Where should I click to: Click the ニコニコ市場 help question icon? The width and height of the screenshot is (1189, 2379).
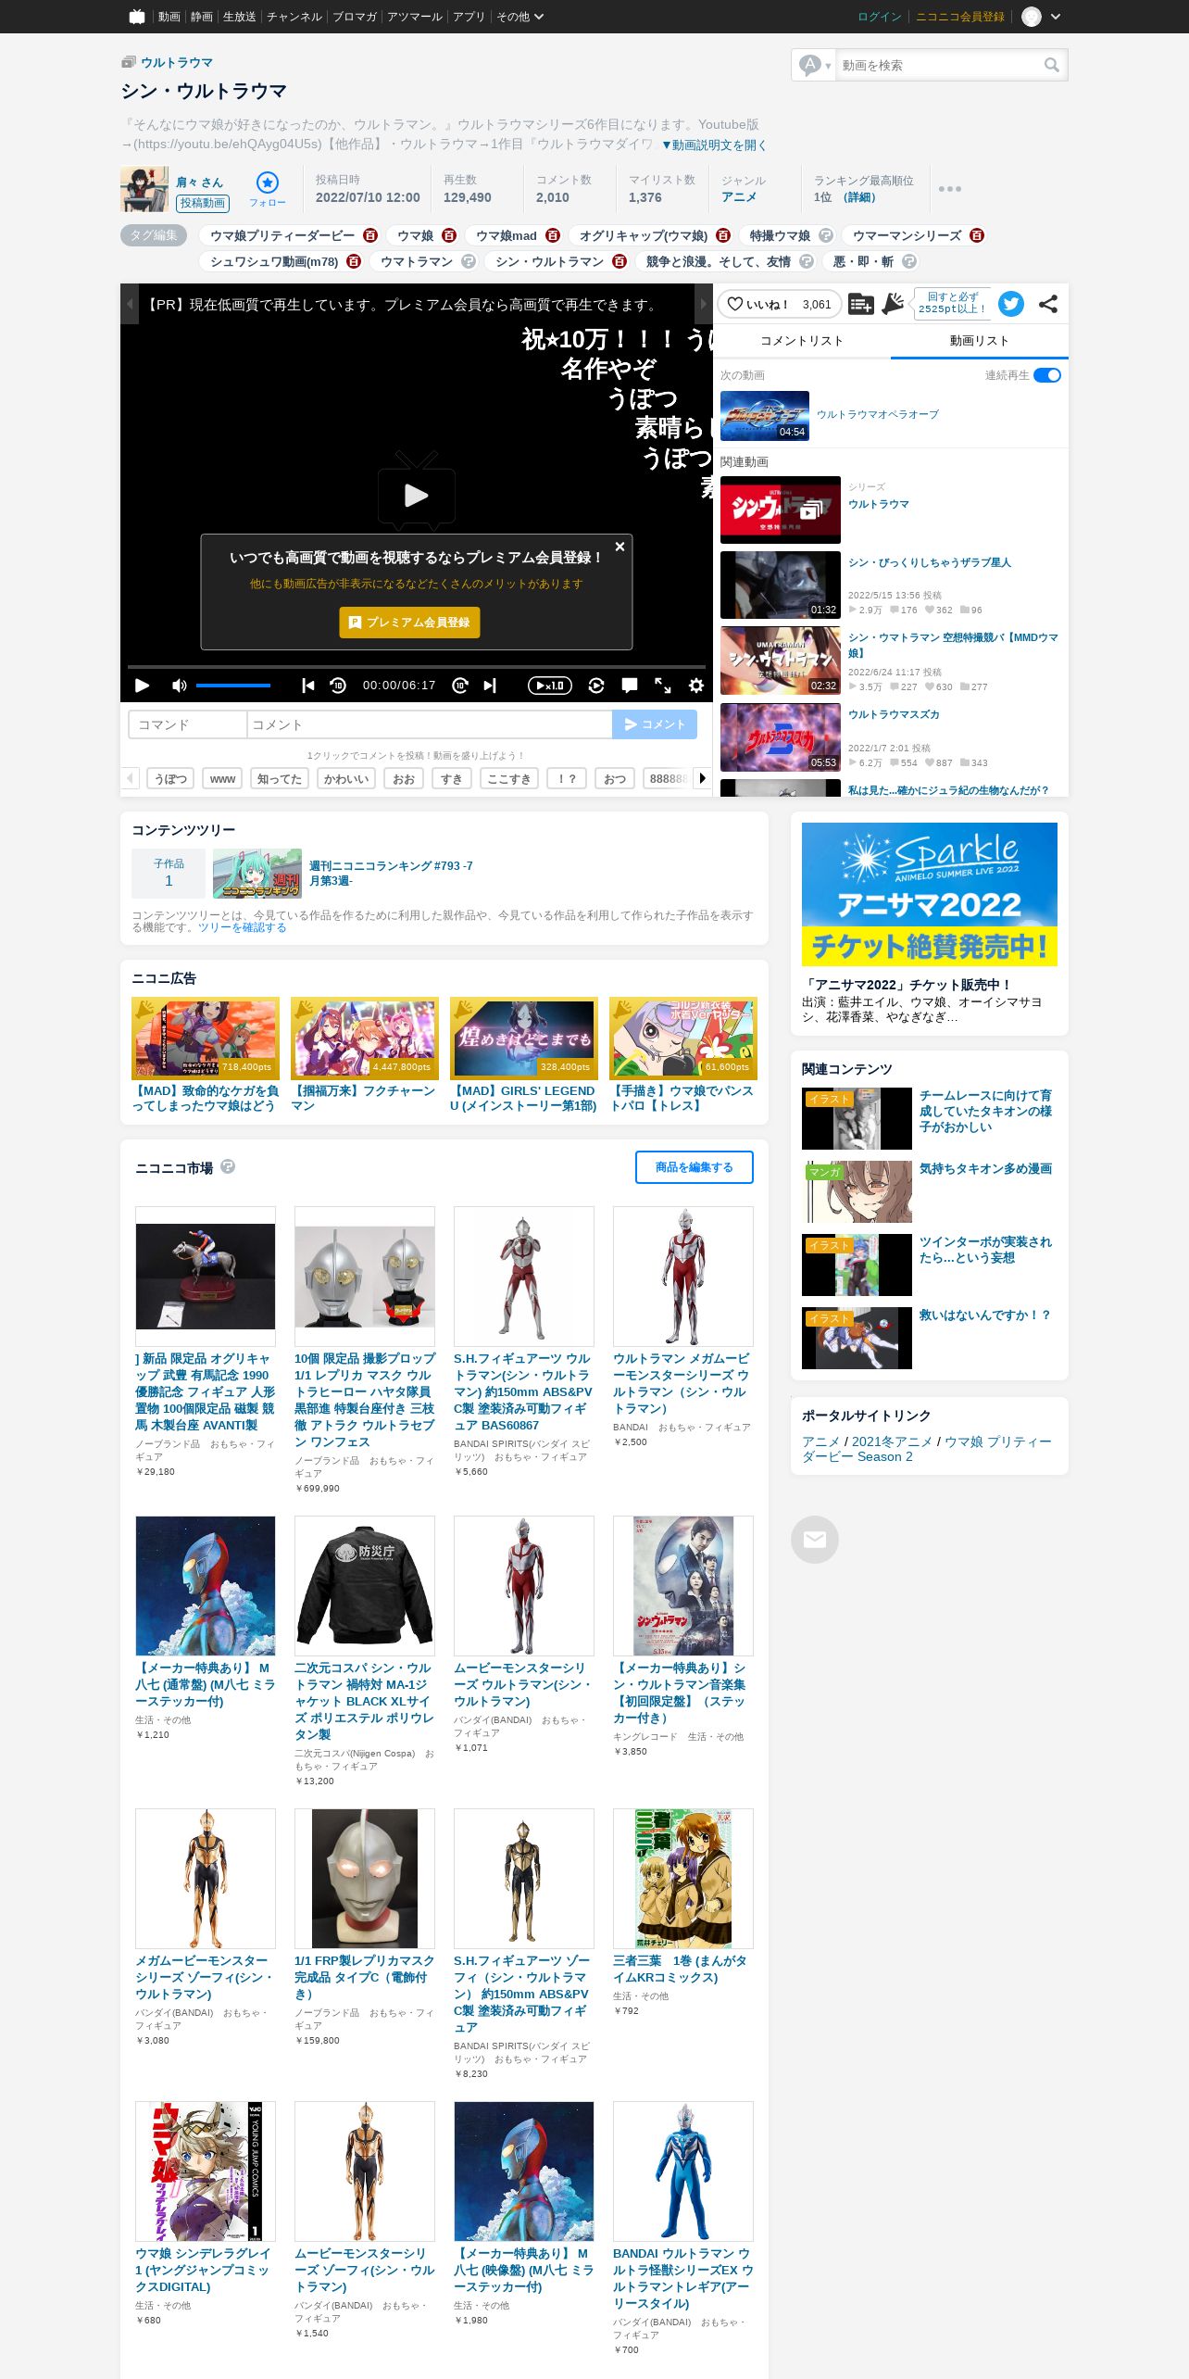(228, 1166)
